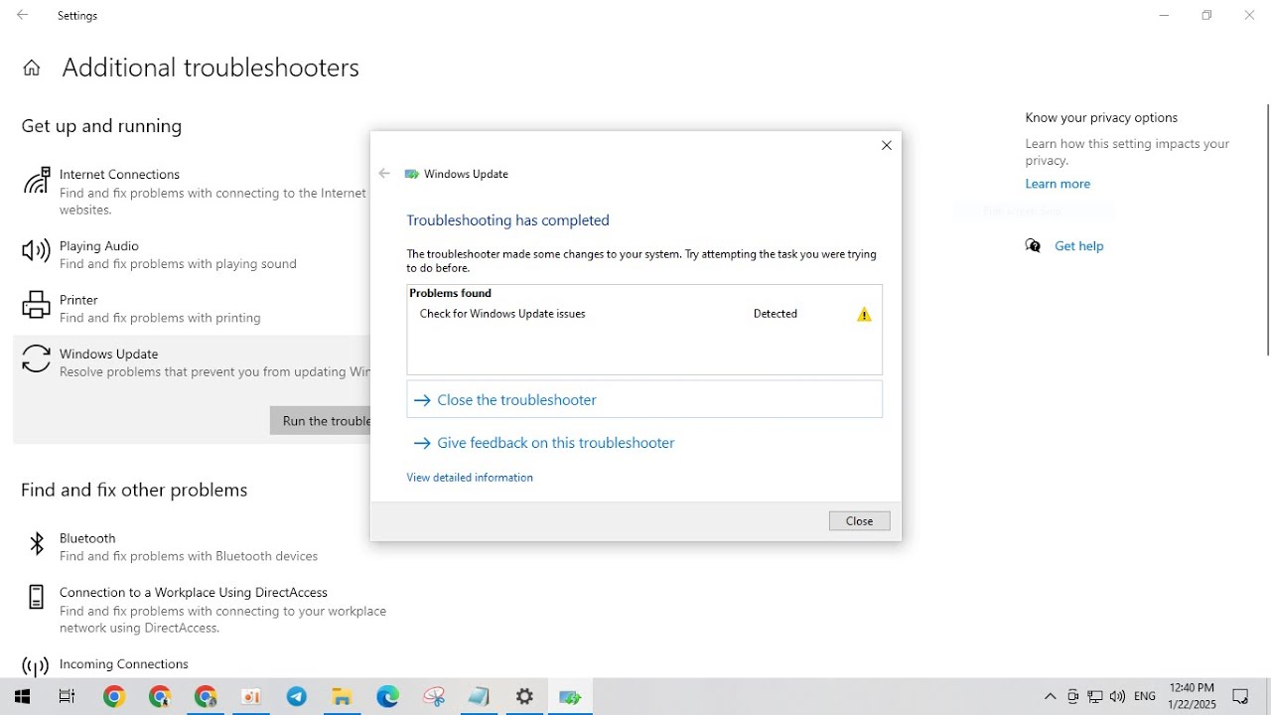This screenshot has height=715, width=1271.
Task: Click the 'Bluetooth' item title
Action: click(x=87, y=538)
